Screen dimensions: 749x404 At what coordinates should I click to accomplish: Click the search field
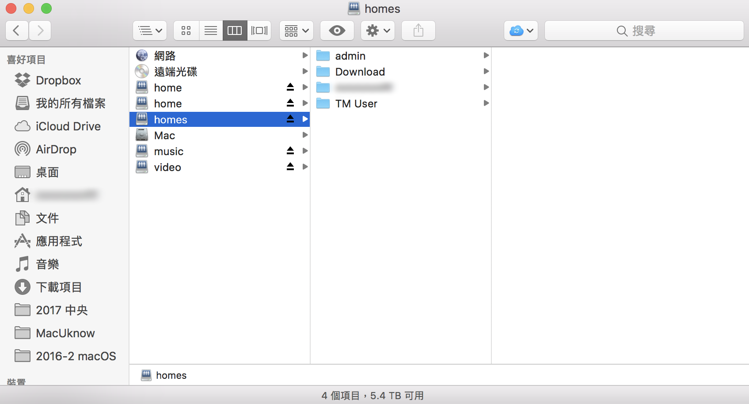pos(644,30)
